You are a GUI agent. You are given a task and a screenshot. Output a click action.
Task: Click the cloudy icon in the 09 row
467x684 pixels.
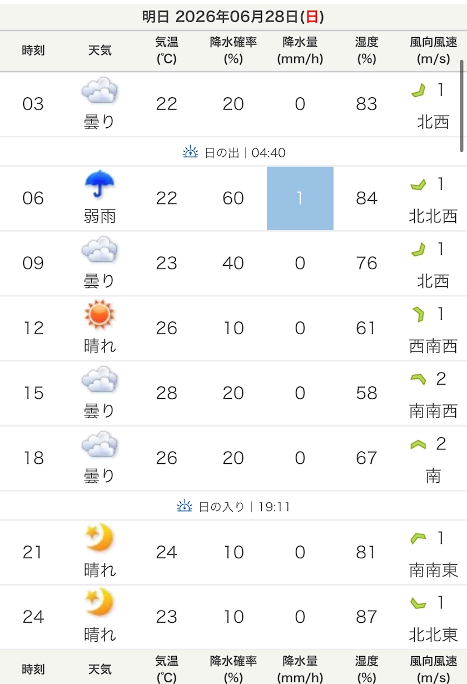coord(100,250)
